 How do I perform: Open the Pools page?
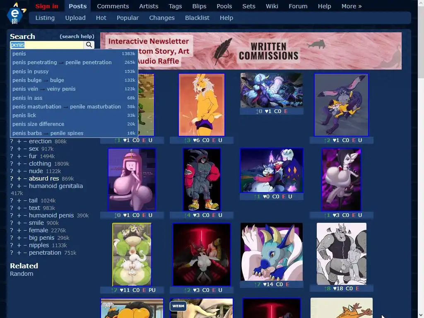(224, 6)
